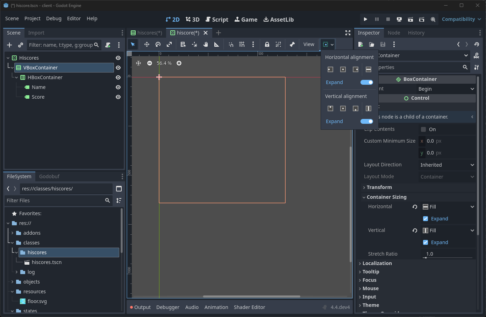This screenshot has width=486, height=317.
Task: Zoom out with the minus icon
Action: pyautogui.click(x=150, y=63)
